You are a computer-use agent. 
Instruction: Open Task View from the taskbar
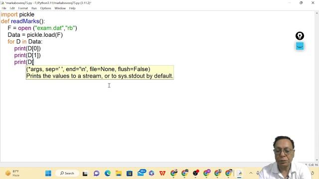click(x=85, y=174)
